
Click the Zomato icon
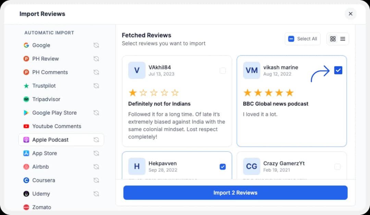(27, 207)
